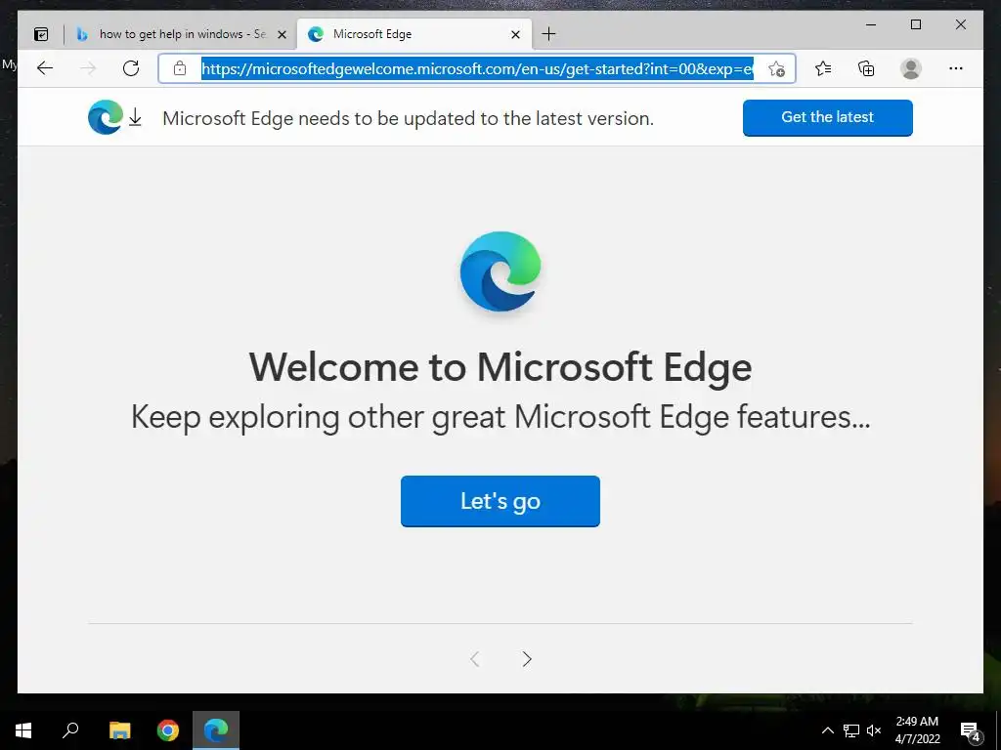Click the 'Welcome to Microsoft Edge' heading
Image resolution: width=1001 pixels, height=750 pixels.
point(500,367)
